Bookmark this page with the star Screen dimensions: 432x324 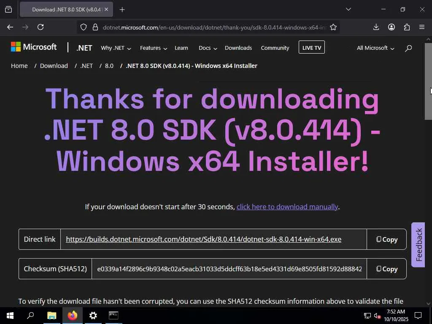pos(333,27)
